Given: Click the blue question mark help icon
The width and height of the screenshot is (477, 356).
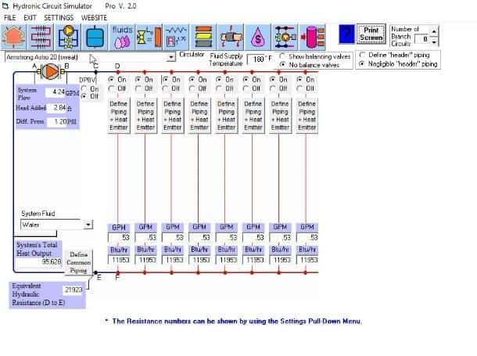Looking at the screenshot, I should (x=346, y=34).
